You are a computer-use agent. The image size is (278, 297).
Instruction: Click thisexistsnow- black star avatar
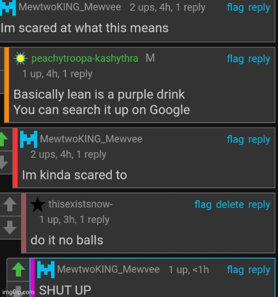(x=37, y=205)
